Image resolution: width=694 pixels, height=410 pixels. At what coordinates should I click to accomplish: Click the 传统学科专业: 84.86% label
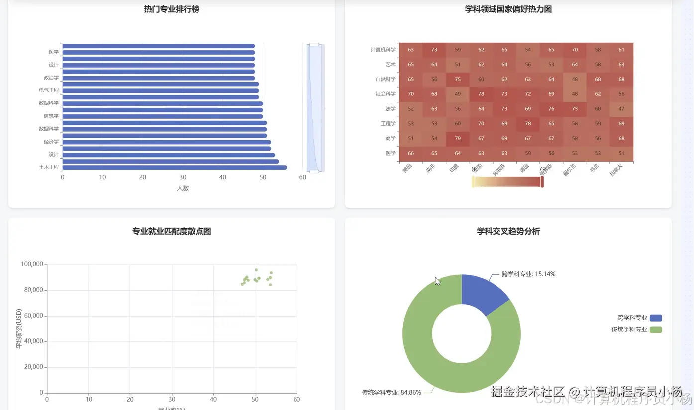tap(392, 392)
